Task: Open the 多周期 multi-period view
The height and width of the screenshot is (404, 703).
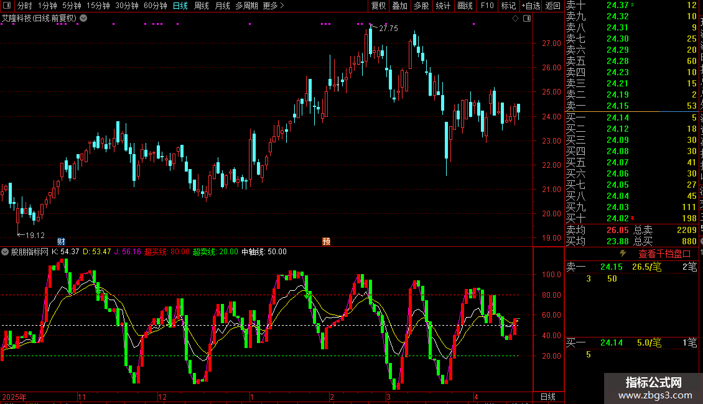Action: [x=246, y=6]
